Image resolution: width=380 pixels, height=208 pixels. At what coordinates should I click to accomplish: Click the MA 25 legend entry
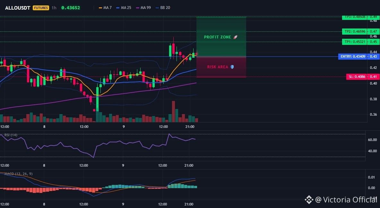(x=124, y=8)
